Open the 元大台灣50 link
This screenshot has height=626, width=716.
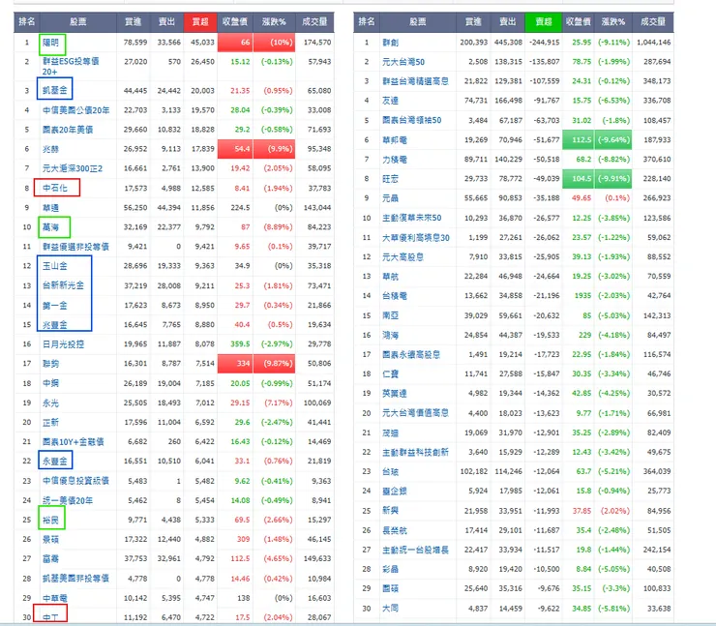[403, 62]
